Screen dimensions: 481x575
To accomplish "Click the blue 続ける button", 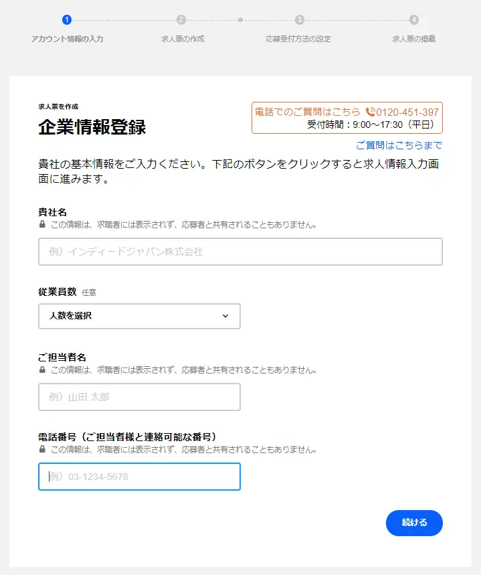I will (x=414, y=523).
